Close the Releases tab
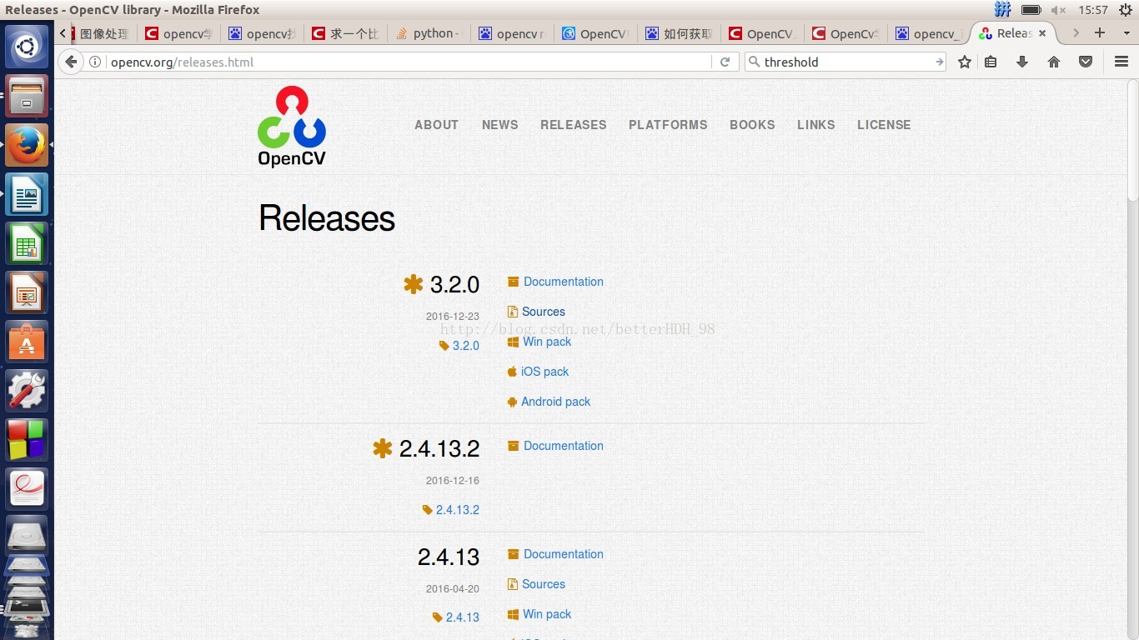This screenshot has width=1139, height=640. tap(1042, 33)
